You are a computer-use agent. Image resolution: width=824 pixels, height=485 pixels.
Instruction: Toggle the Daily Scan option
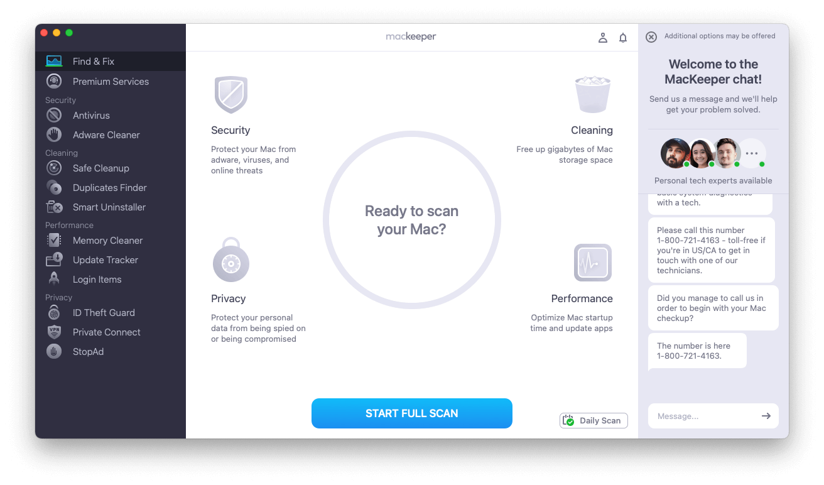coord(594,421)
